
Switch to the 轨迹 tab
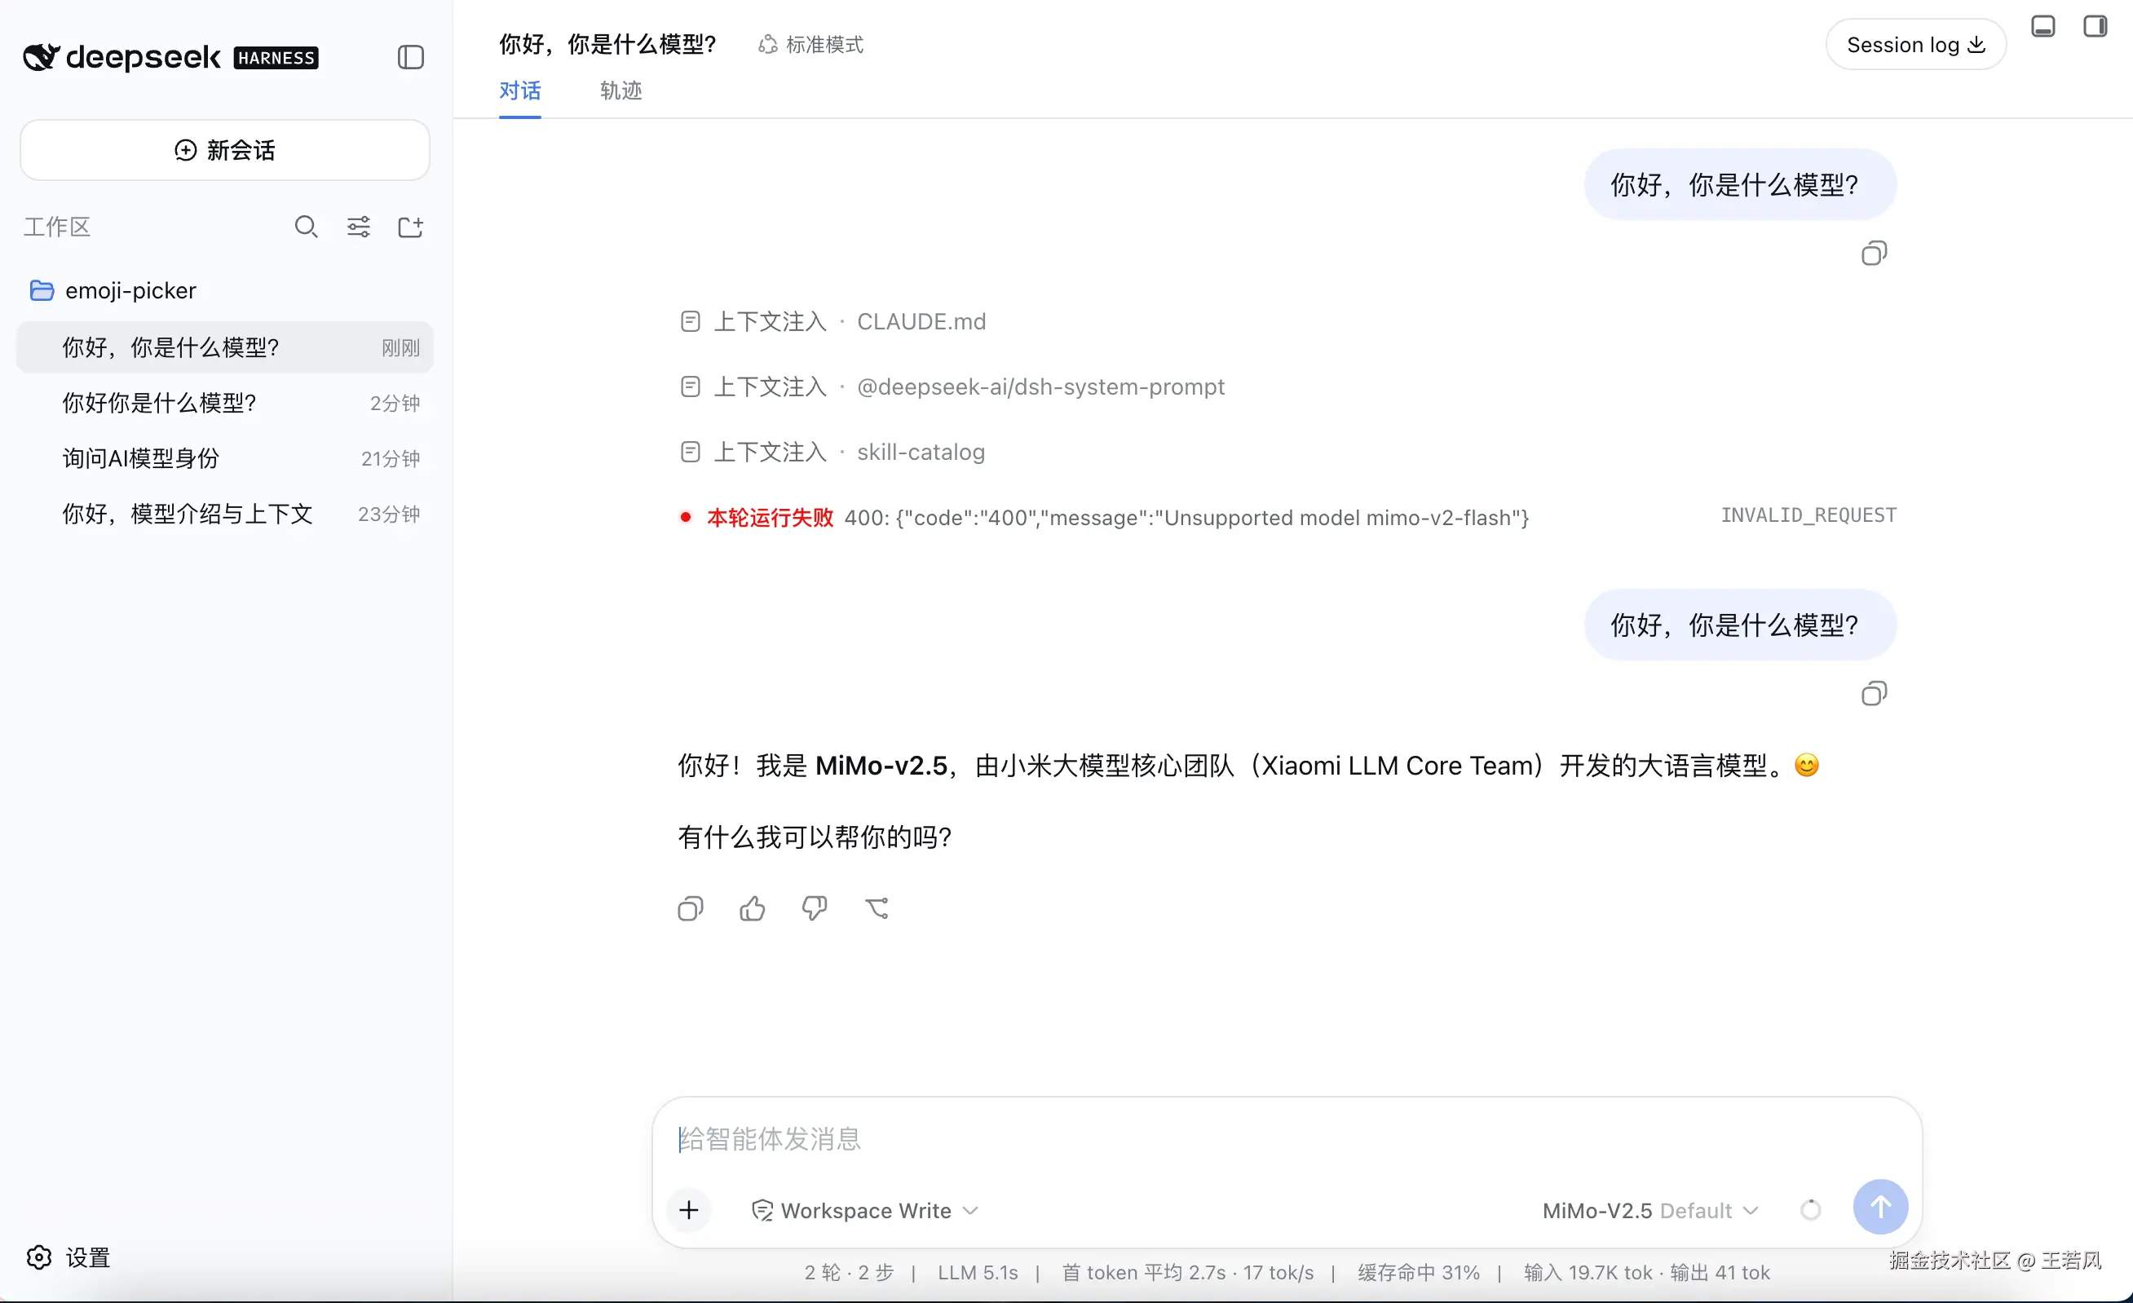point(620,90)
